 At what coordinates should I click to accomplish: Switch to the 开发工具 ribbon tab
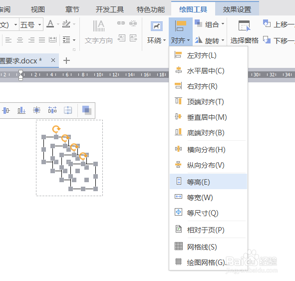point(109,9)
